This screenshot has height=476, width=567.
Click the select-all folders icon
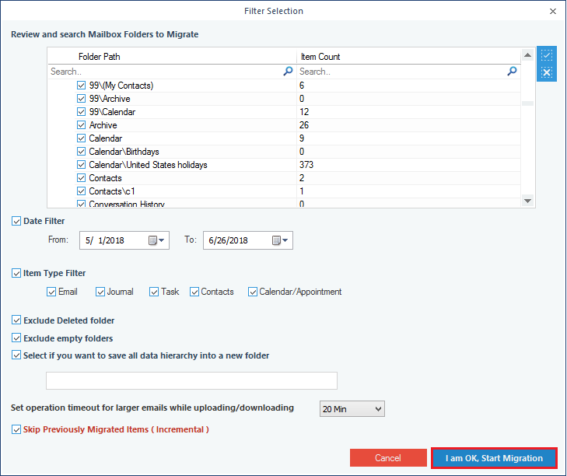coord(546,55)
